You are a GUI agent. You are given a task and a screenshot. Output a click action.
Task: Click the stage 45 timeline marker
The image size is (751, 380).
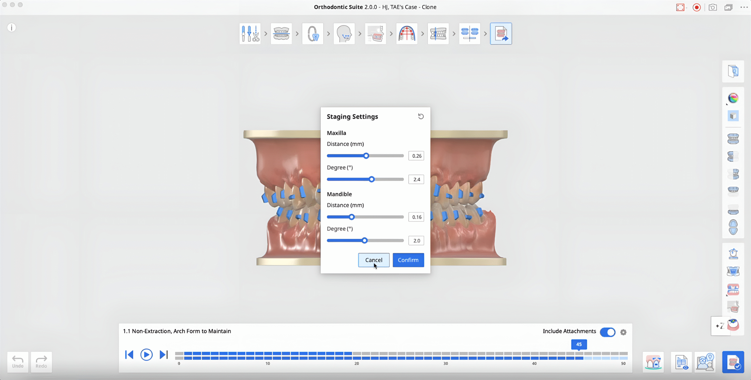click(x=579, y=344)
